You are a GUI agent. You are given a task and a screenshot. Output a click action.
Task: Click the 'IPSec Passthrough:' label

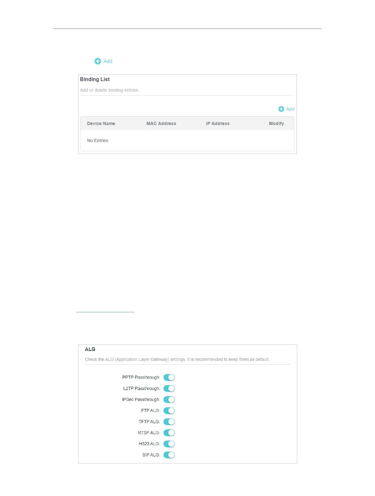coord(141,399)
